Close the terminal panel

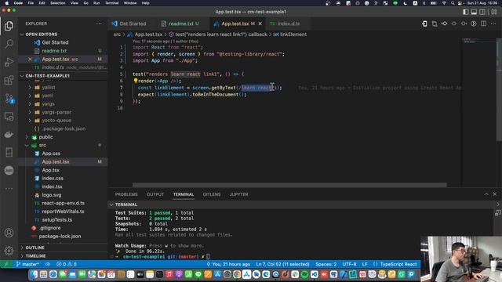tap(495, 194)
